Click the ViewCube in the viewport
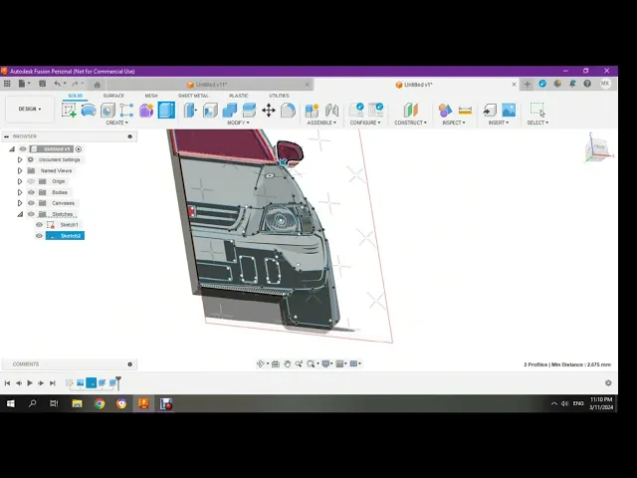The width and height of the screenshot is (637, 478). click(x=598, y=147)
